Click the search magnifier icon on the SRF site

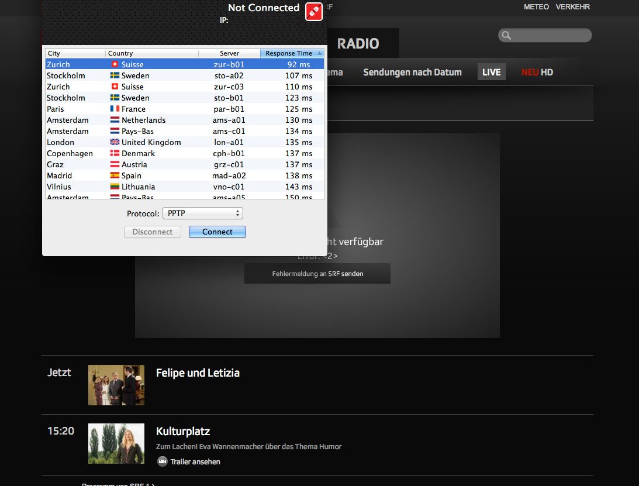click(x=506, y=36)
